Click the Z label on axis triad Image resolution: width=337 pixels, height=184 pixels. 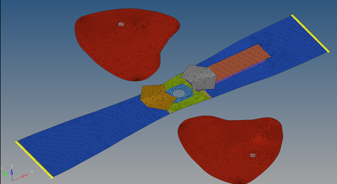pos(12,166)
